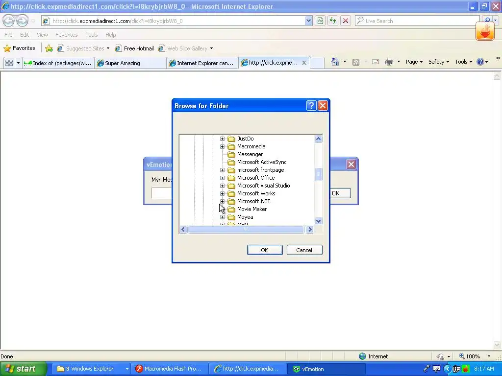This screenshot has height=376, width=502.
Task: Open the Favorites menu
Action: (x=66, y=35)
